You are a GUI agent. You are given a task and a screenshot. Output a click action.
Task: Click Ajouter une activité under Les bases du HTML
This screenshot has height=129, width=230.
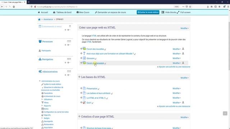pyautogui.click(x=174, y=106)
